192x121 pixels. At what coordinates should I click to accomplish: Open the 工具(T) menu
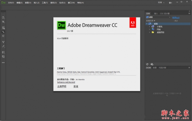coord(45,3)
